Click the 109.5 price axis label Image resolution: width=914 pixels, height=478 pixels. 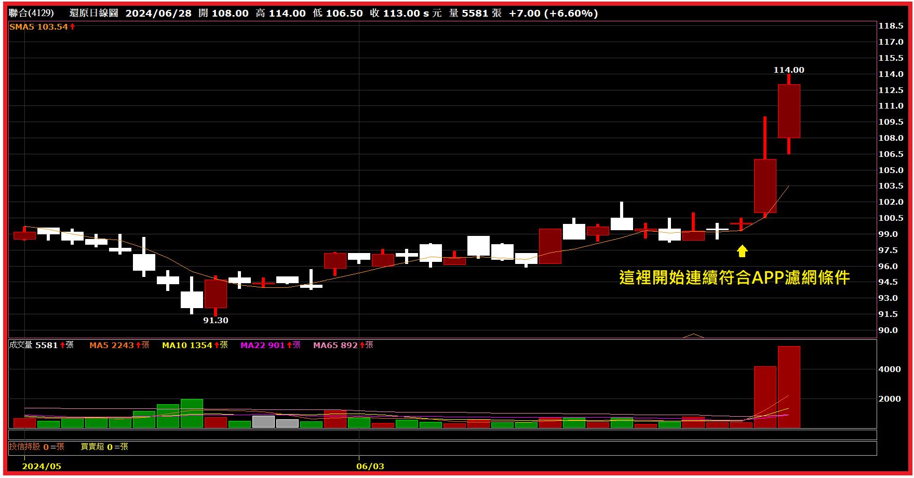pos(891,122)
